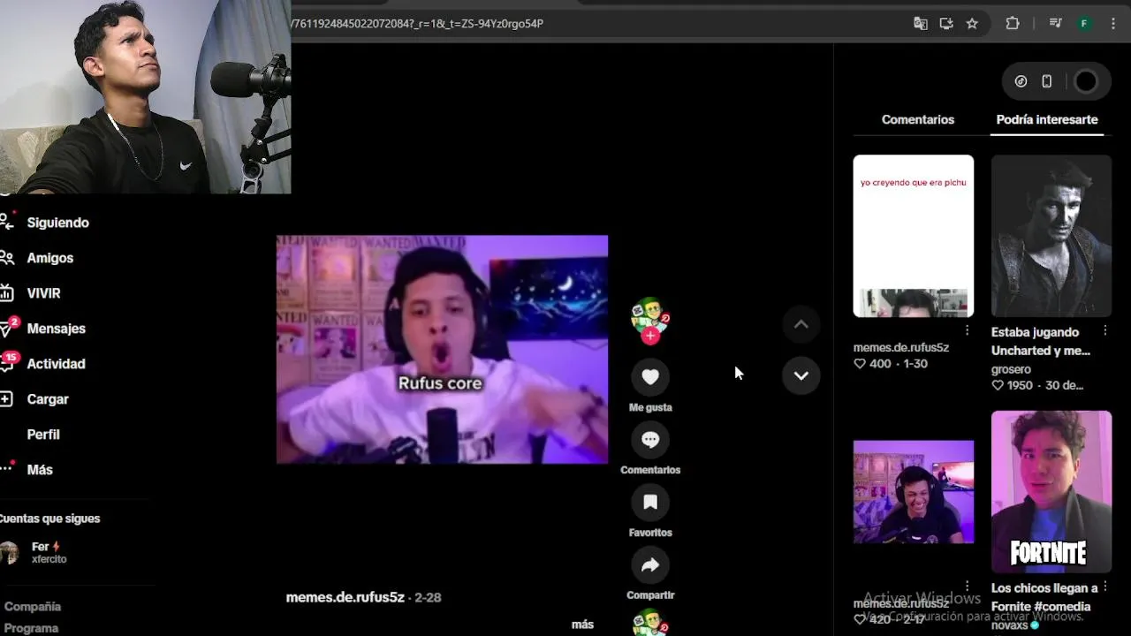Like the video with the heart button
1131x636 pixels.
(x=650, y=376)
